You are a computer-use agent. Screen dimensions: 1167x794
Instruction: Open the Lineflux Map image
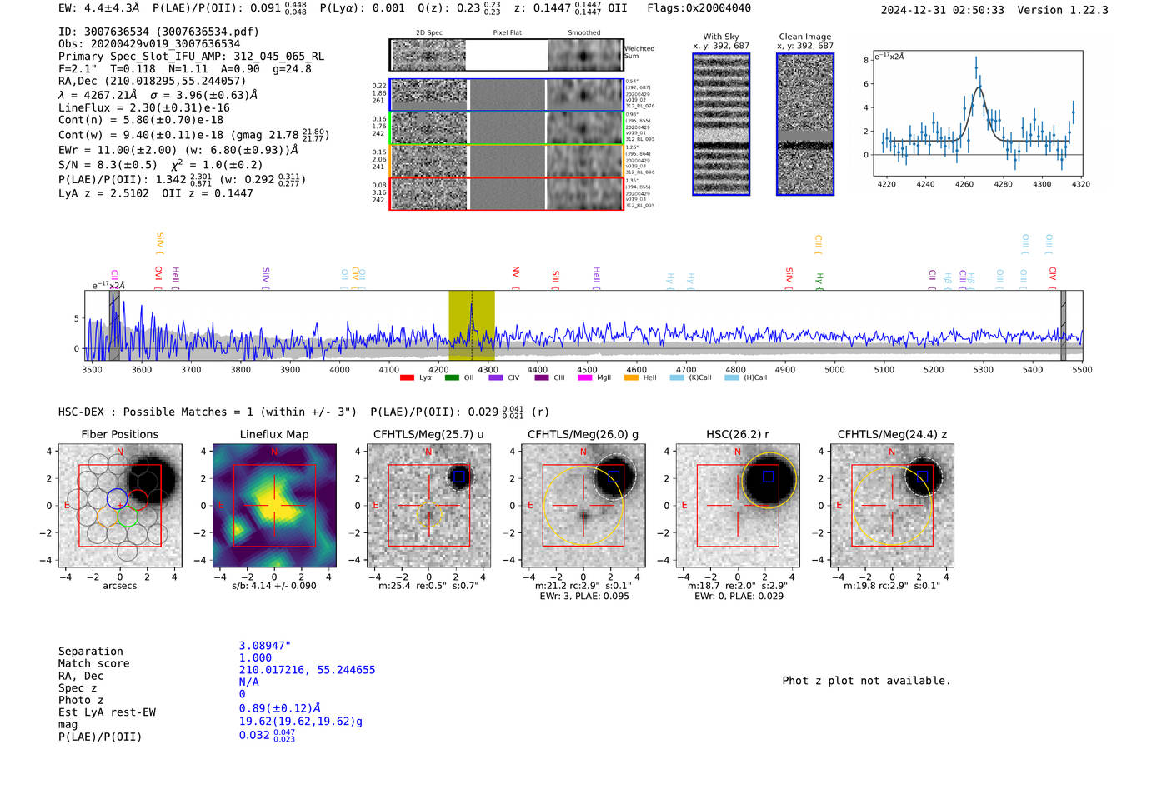(x=274, y=506)
